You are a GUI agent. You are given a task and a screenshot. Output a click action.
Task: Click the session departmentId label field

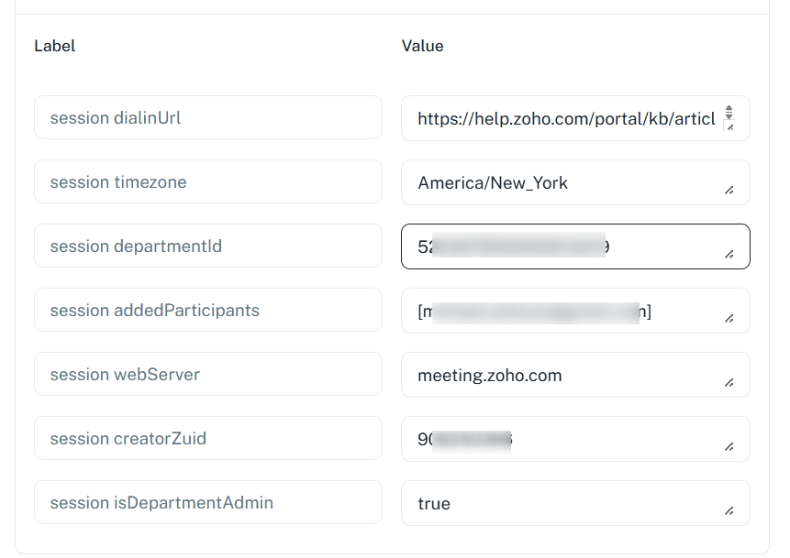207,246
